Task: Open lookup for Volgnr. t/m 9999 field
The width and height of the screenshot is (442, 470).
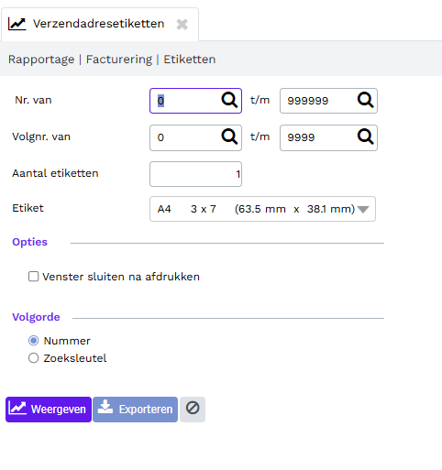Action: (365, 137)
